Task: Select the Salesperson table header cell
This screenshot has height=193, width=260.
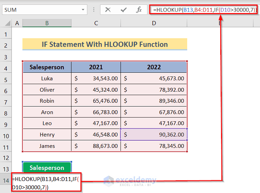Action: coord(47,67)
